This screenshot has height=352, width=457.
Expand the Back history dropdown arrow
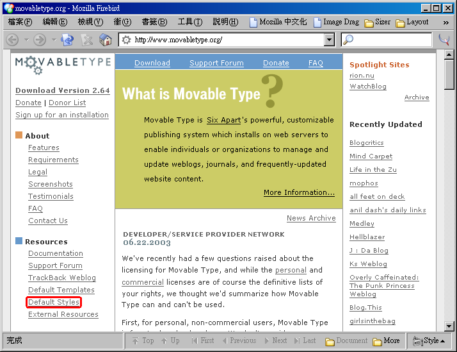[x=26, y=40]
